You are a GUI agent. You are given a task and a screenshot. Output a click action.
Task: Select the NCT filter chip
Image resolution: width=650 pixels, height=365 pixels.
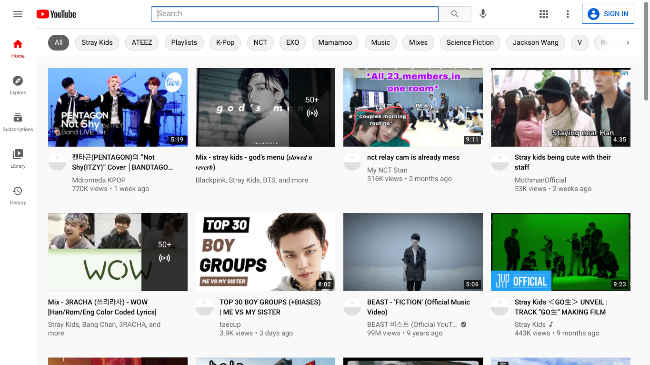point(260,42)
